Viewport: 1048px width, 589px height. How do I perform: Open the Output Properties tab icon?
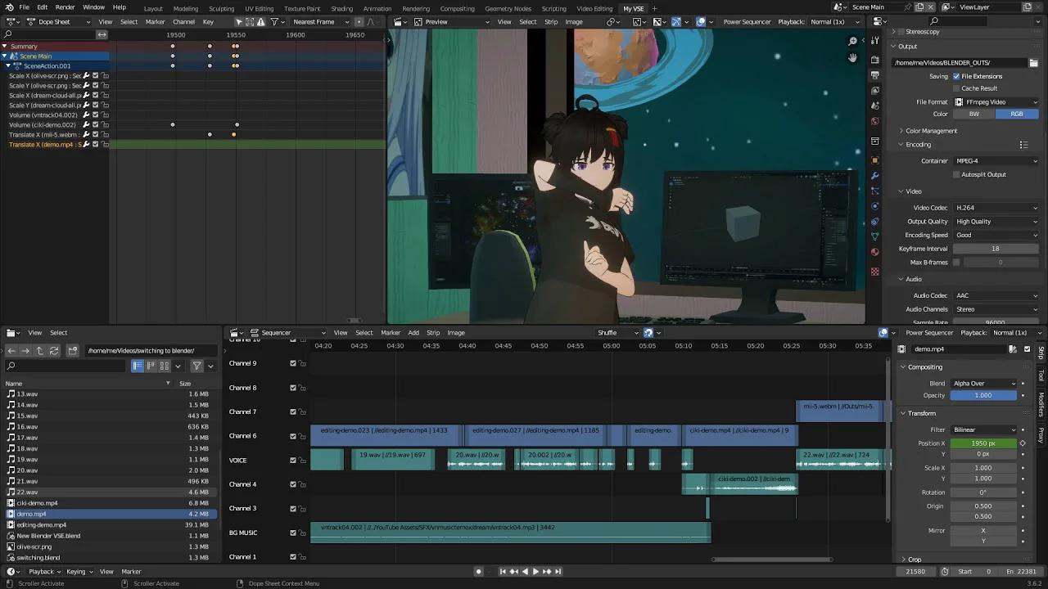coord(874,74)
